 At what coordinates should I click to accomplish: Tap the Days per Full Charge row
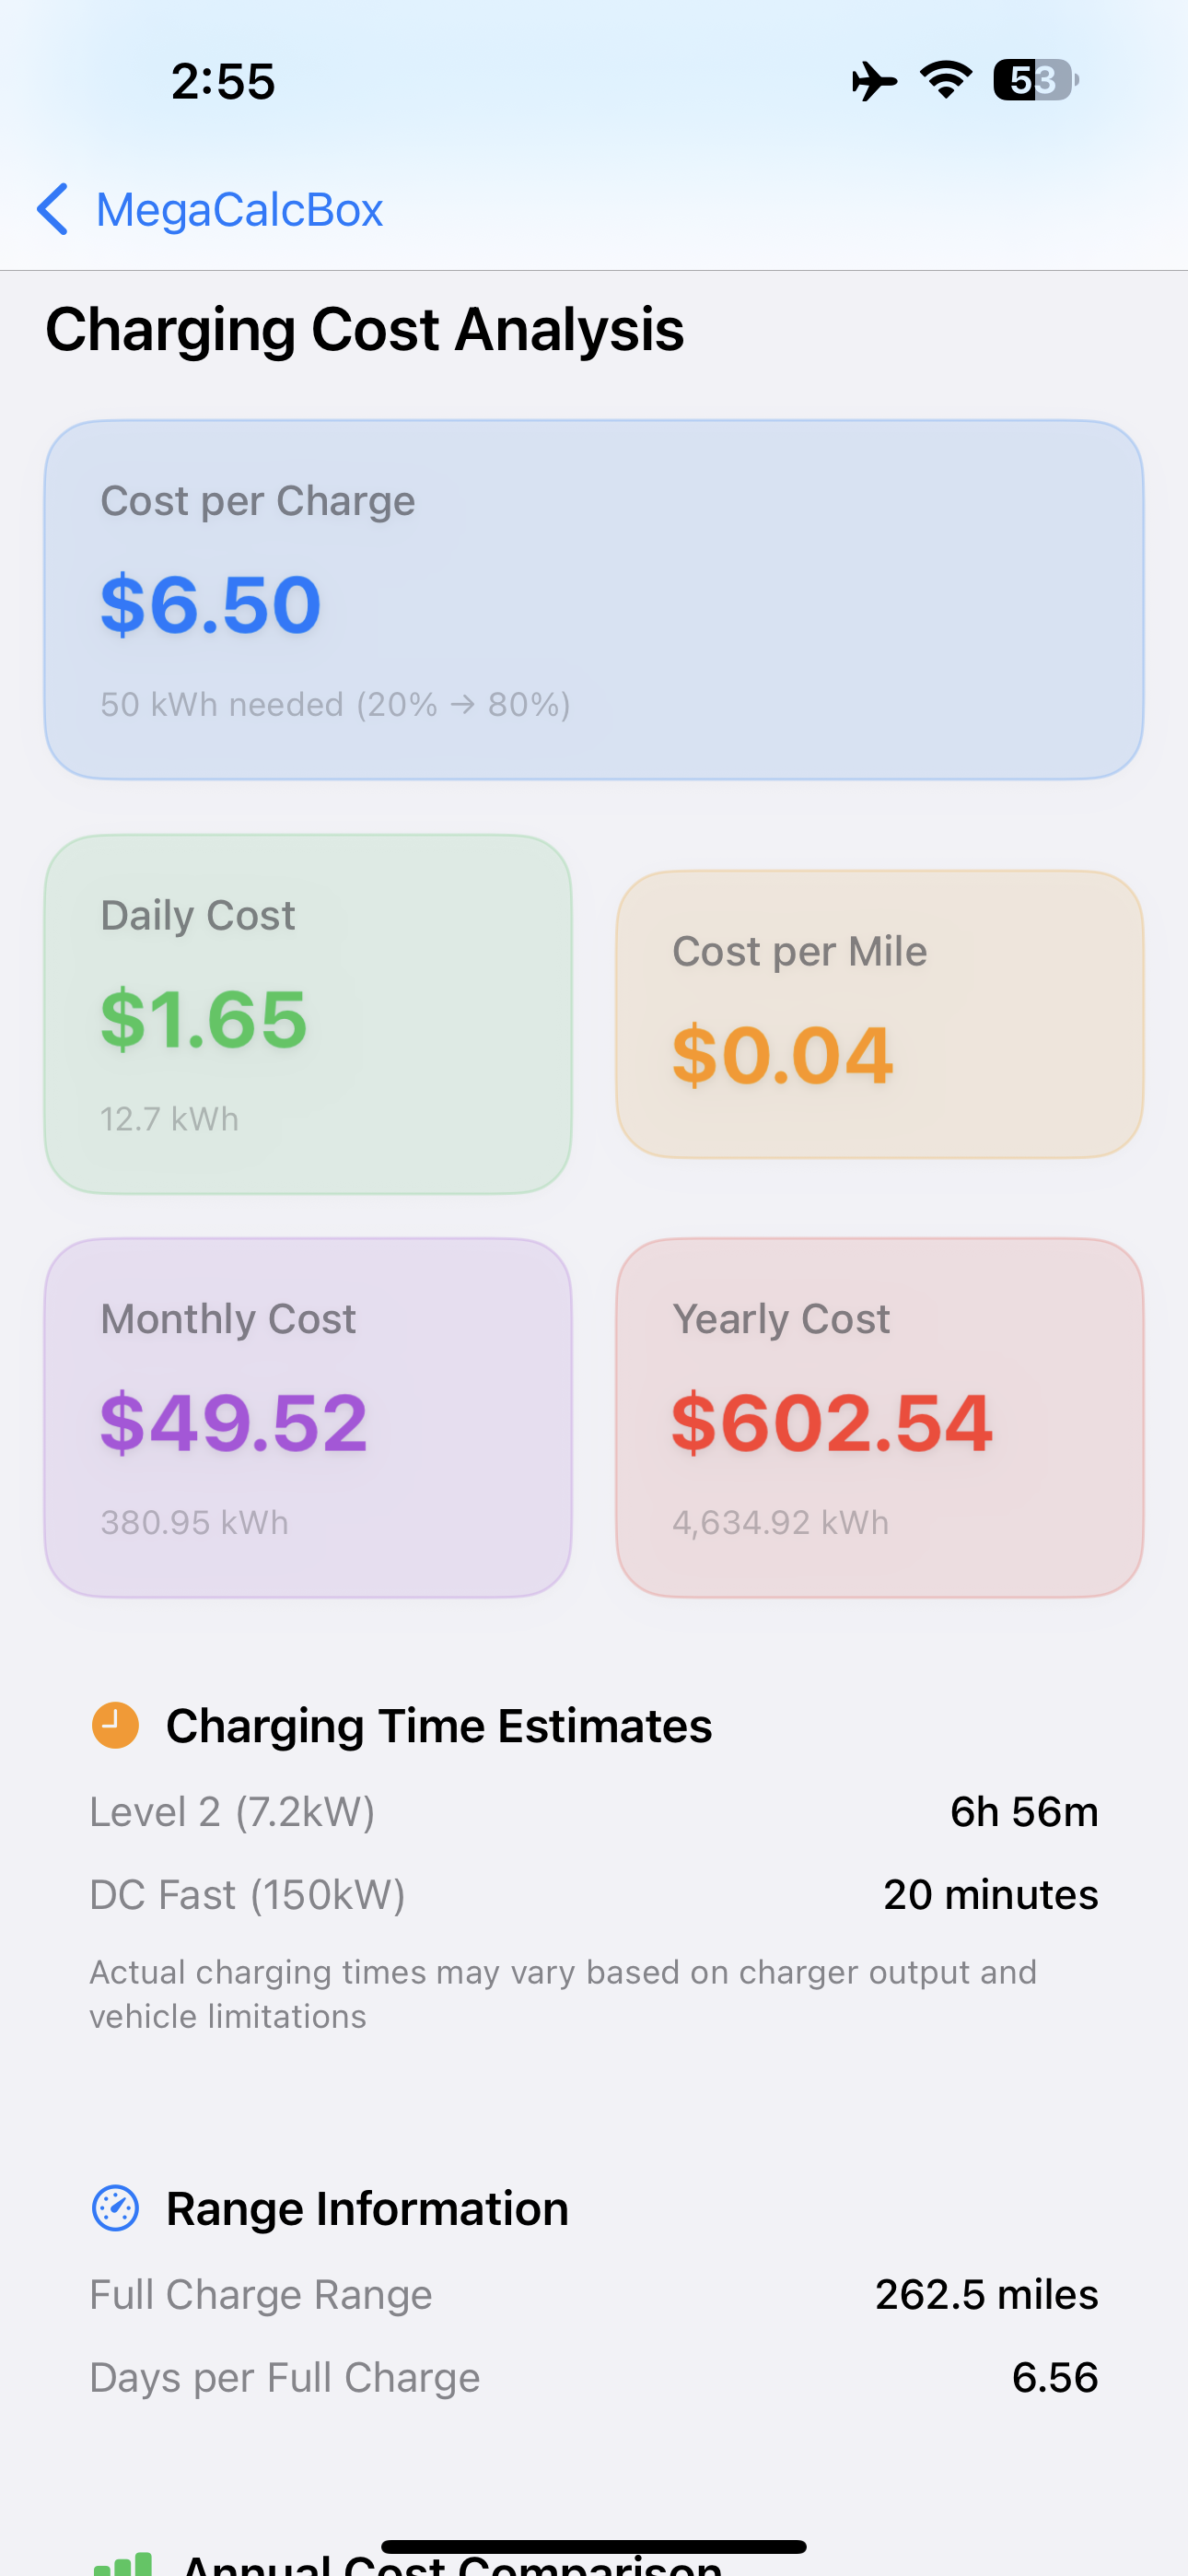tap(594, 2378)
